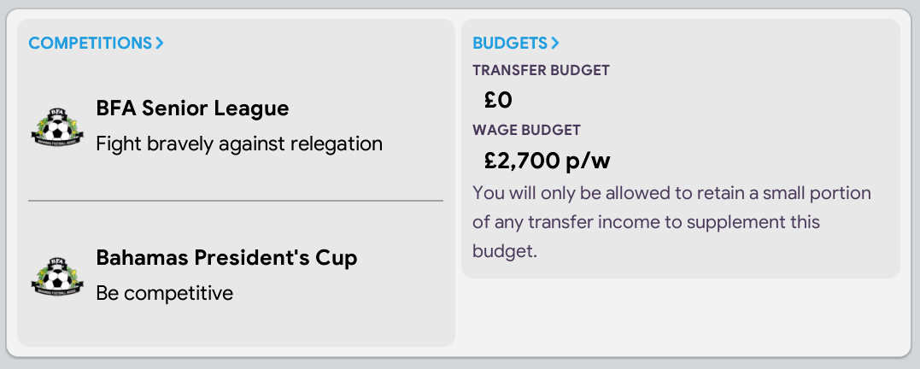Expand the chevron next to BUDGETS
This screenshot has height=369, width=920.
click(x=555, y=43)
